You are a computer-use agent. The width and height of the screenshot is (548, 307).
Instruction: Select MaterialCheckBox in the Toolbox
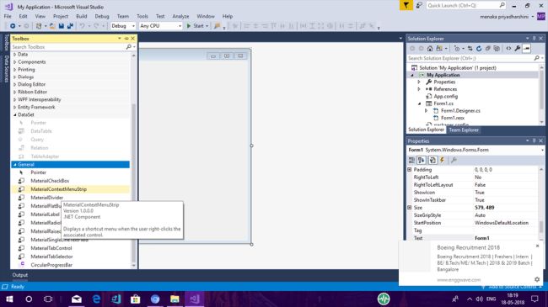(50, 181)
